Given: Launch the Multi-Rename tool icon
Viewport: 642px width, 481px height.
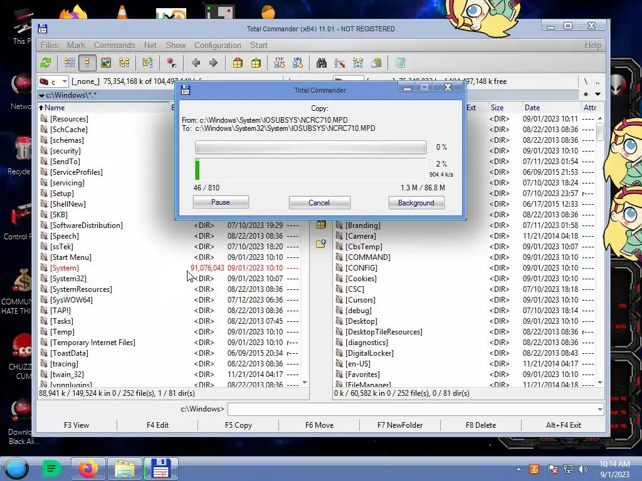Looking at the screenshot, I should tap(339, 63).
